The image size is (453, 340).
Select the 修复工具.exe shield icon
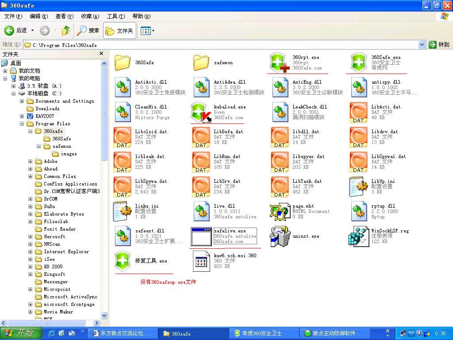[x=123, y=261]
